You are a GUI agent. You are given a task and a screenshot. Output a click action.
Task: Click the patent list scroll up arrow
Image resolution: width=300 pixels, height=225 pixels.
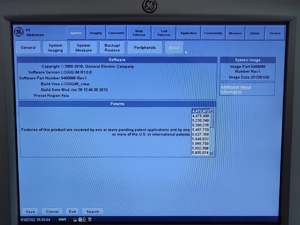tap(211, 111)
